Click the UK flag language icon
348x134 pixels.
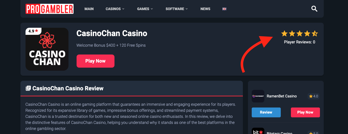[x=224, y=9]
